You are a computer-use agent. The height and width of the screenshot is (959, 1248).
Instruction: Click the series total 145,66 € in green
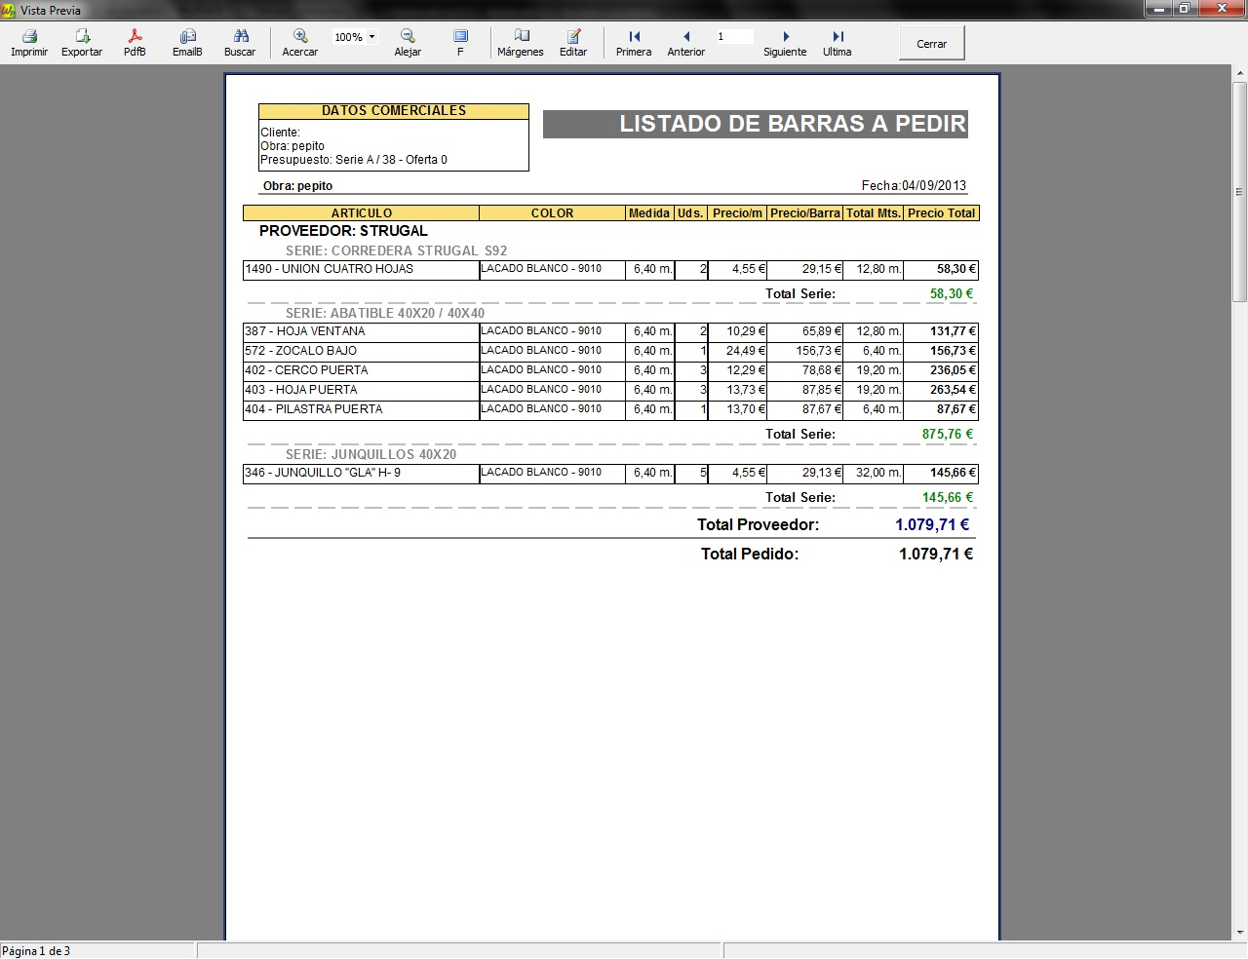[x=948, y=497]
